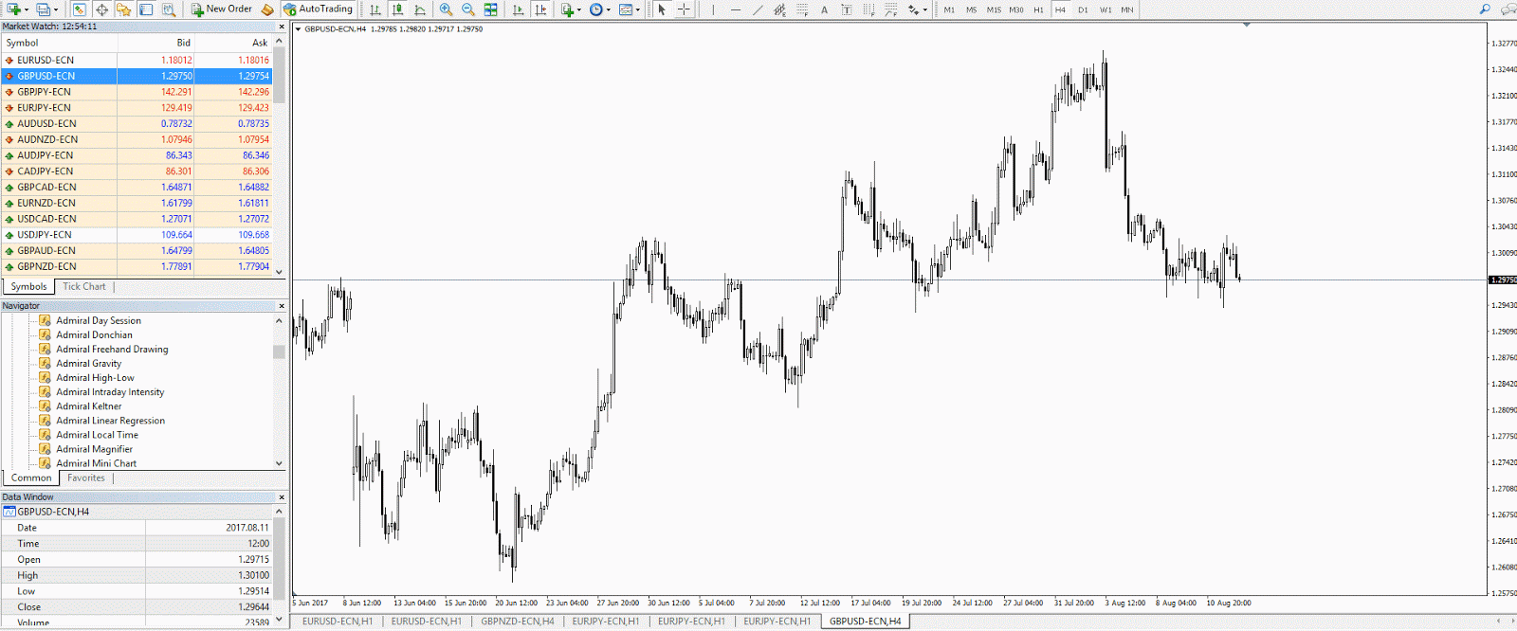Image resolution: width=1517 pixels, height=631 pixels.
Task: Open the Strategy Tester icon
Action: (169, 9)
